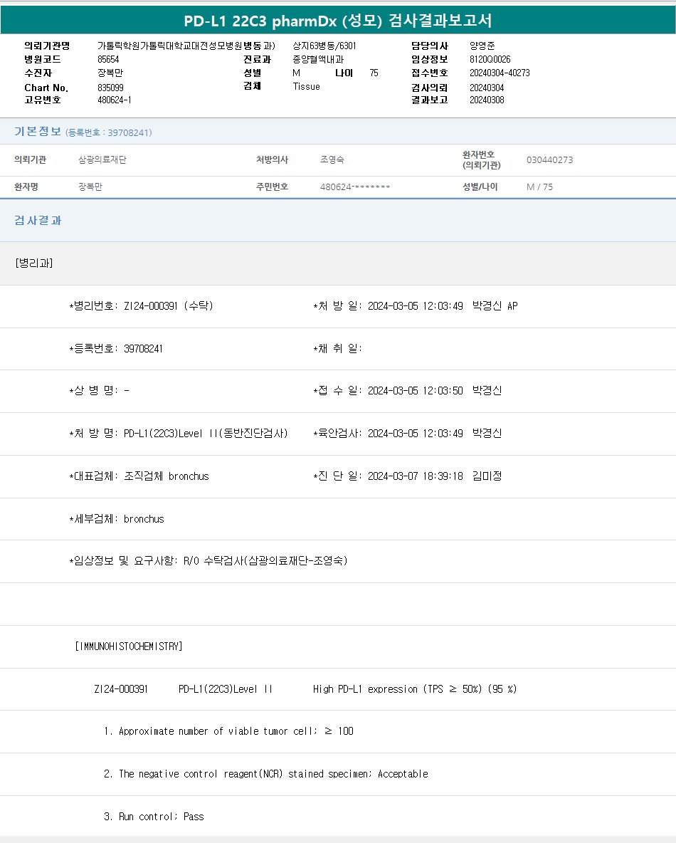Click the 임상정보 및 요구사항 line

[x=208, y=561]
